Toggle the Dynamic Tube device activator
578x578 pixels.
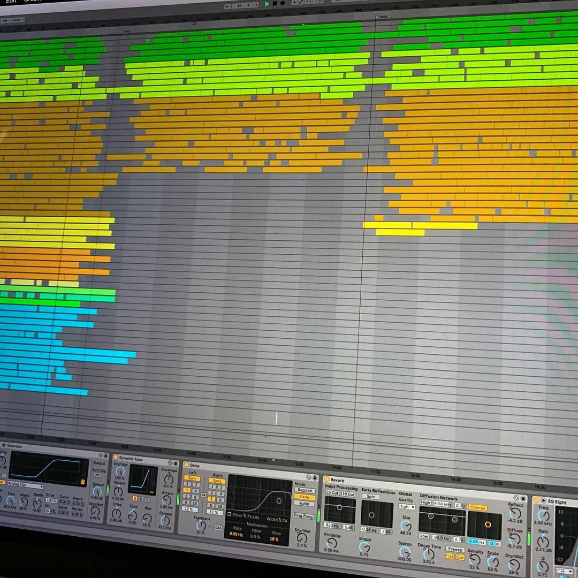(x=116, y=458)
